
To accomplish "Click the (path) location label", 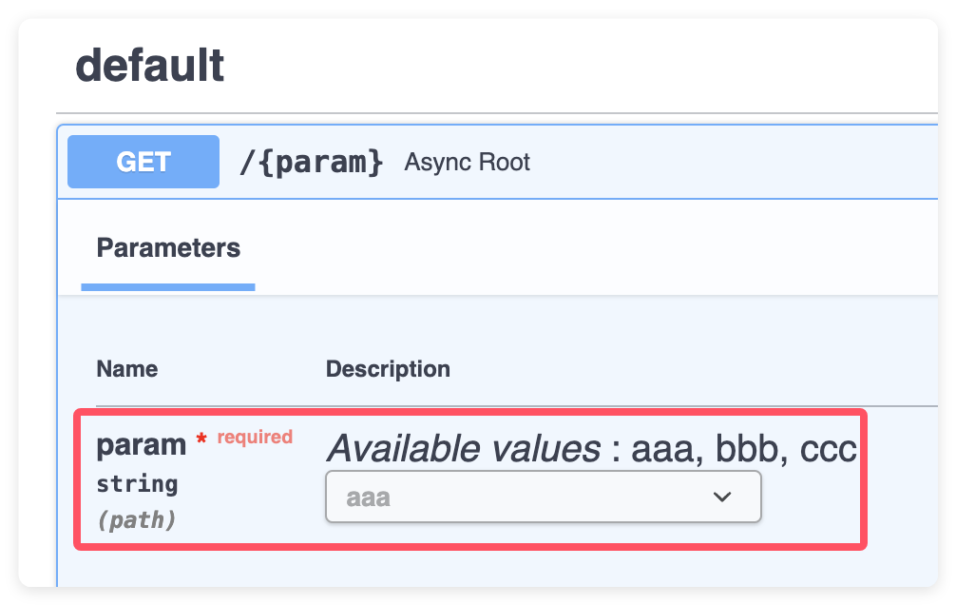I will (137, 520).
